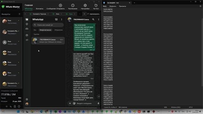Select the 1.txt tab in Notepad
Viewport: 203px width, 114px height.
pos(116,3)
